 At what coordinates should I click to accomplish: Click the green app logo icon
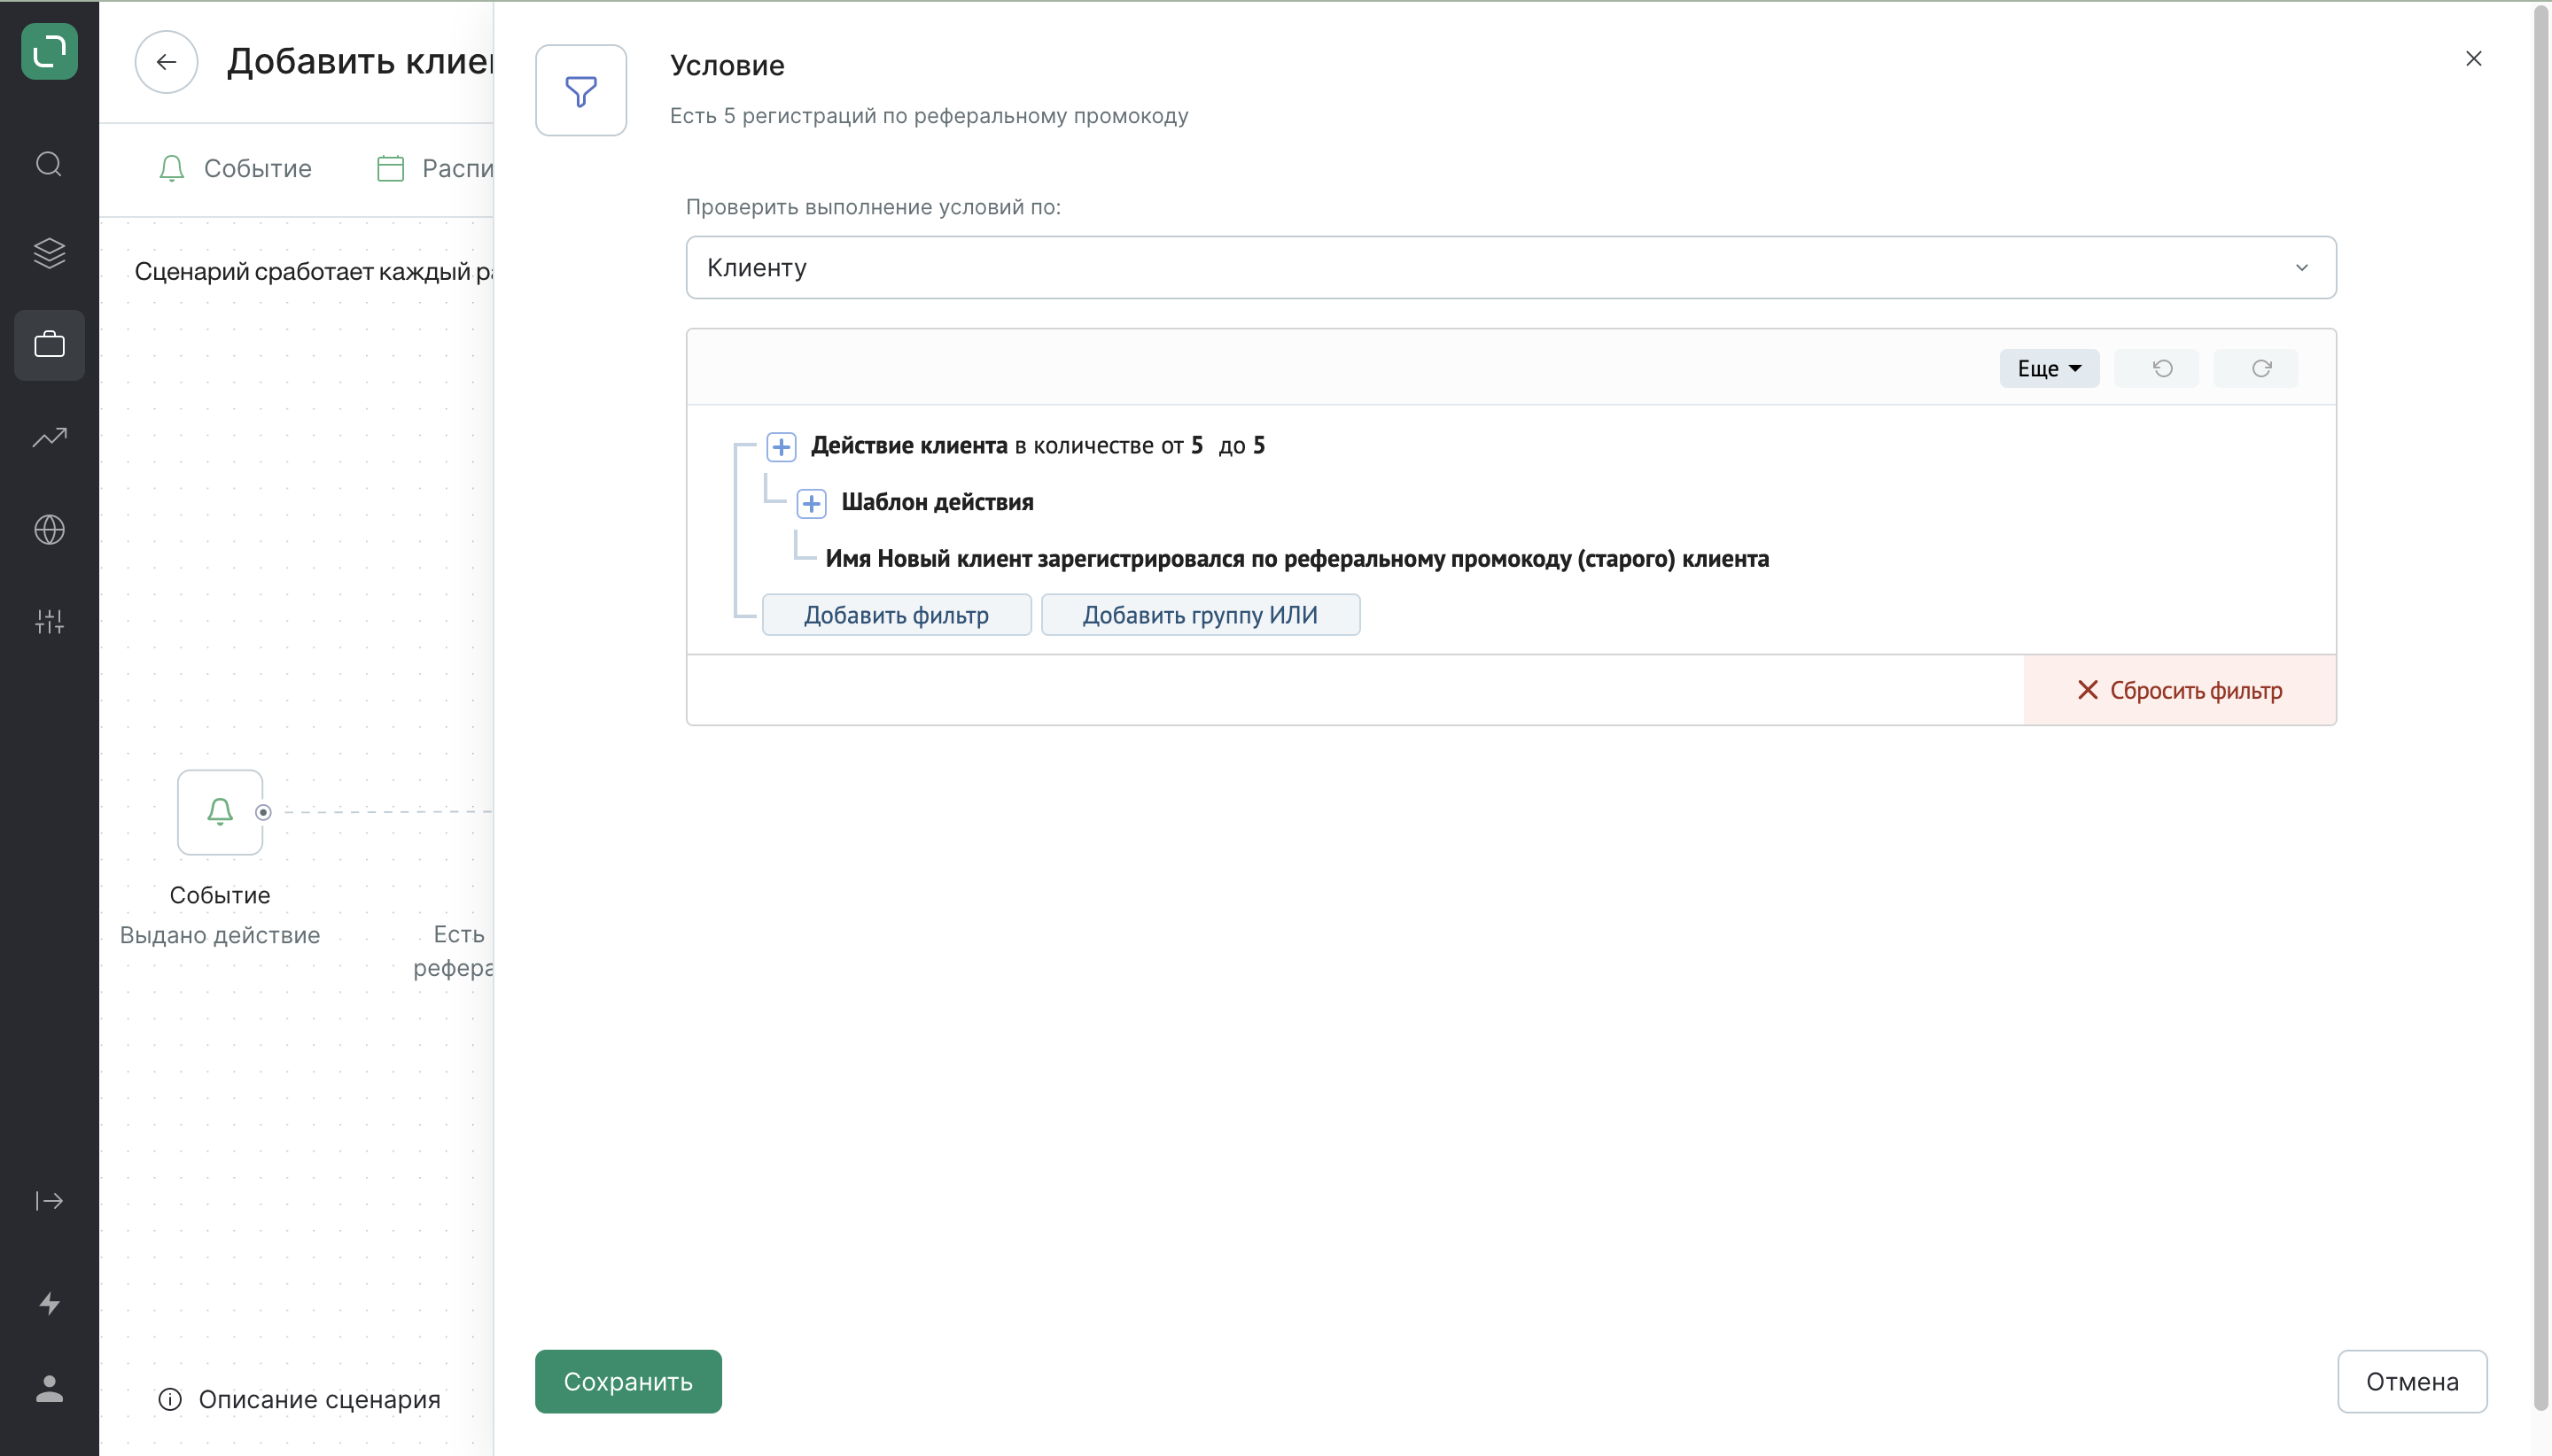49,50
